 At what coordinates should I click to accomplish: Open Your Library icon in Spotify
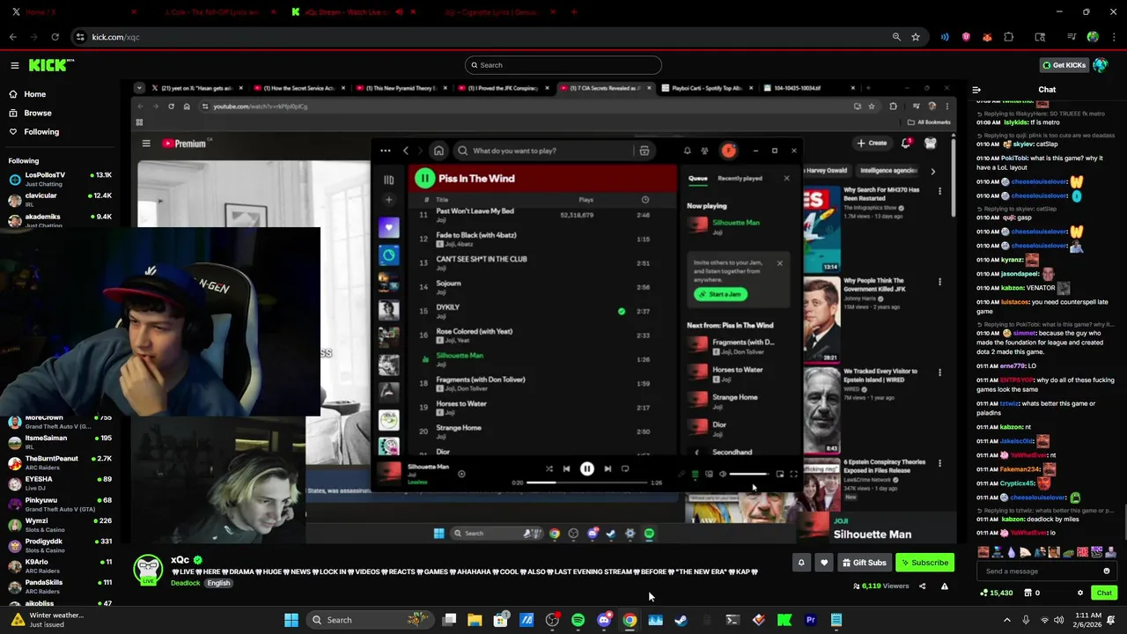click(x=388, y=180)
